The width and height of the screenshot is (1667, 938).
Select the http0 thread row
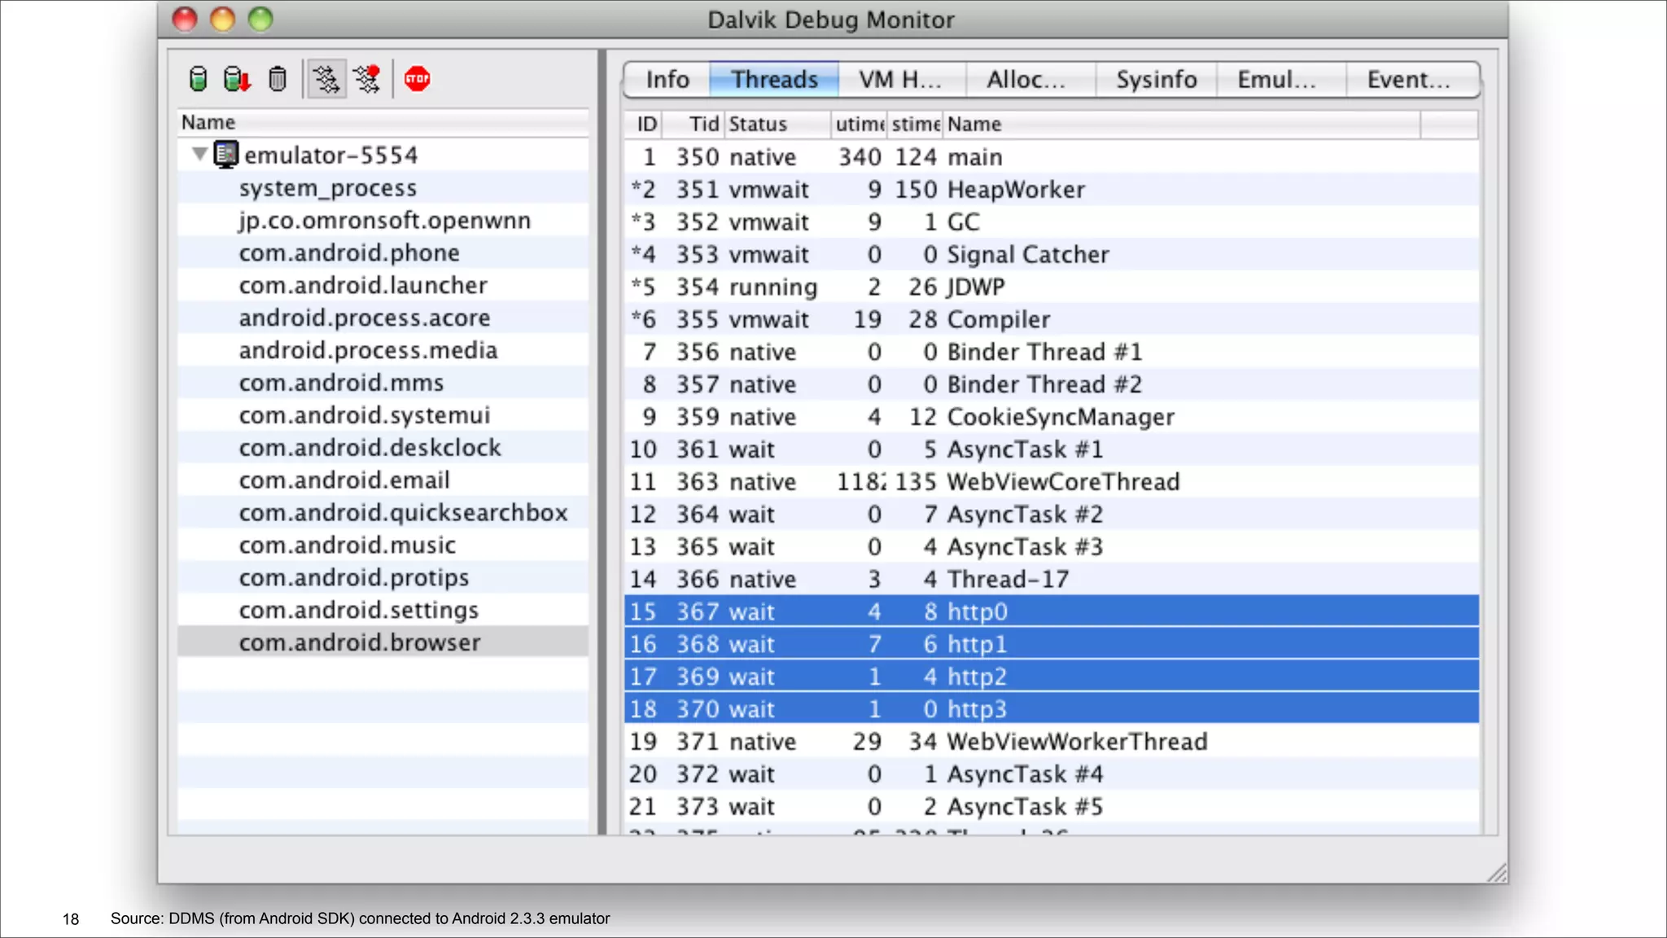1051,611
